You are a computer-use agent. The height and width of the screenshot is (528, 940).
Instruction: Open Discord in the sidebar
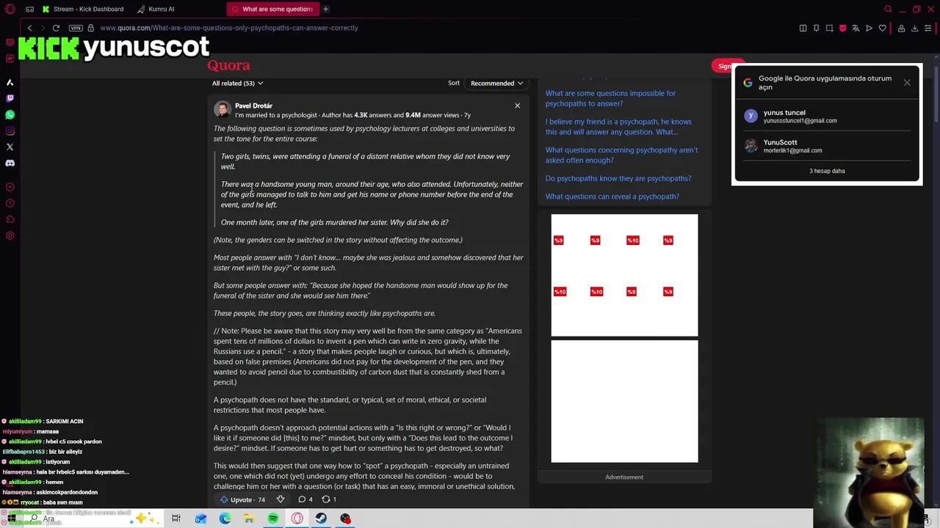(x=10, y=163)
